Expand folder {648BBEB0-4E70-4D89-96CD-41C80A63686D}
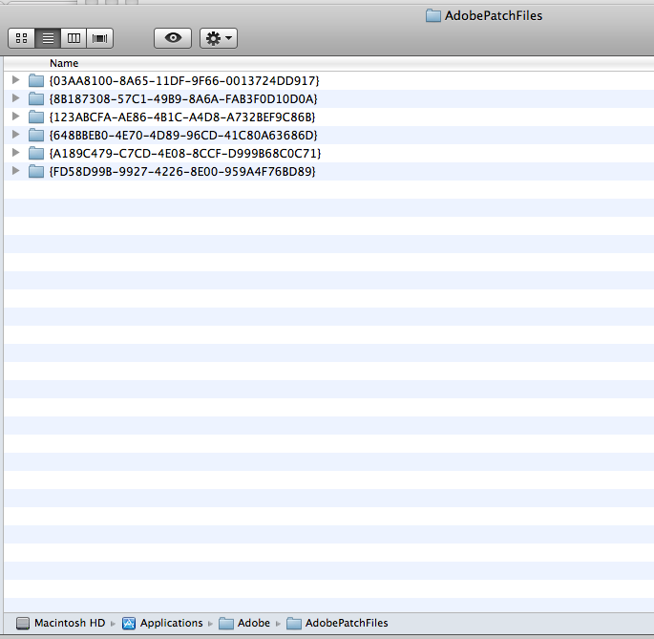The width and height of the screenshot is (654, 639). point(16,135)
